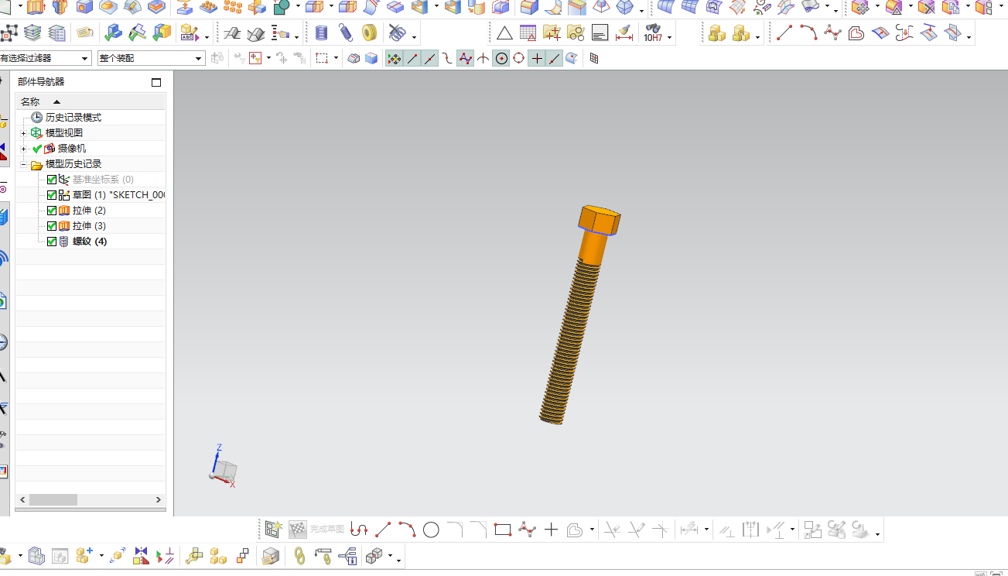Toggle the 螺纹 (4) feature checkbox
This screenshot has height=576, width=1008.
tap(52, 242)
